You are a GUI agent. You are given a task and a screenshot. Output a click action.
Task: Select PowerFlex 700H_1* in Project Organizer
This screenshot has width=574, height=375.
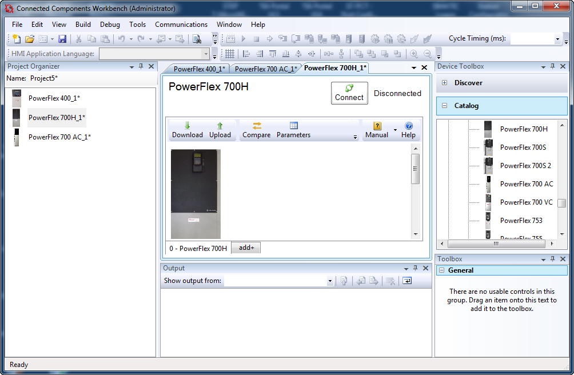[57, 117]
